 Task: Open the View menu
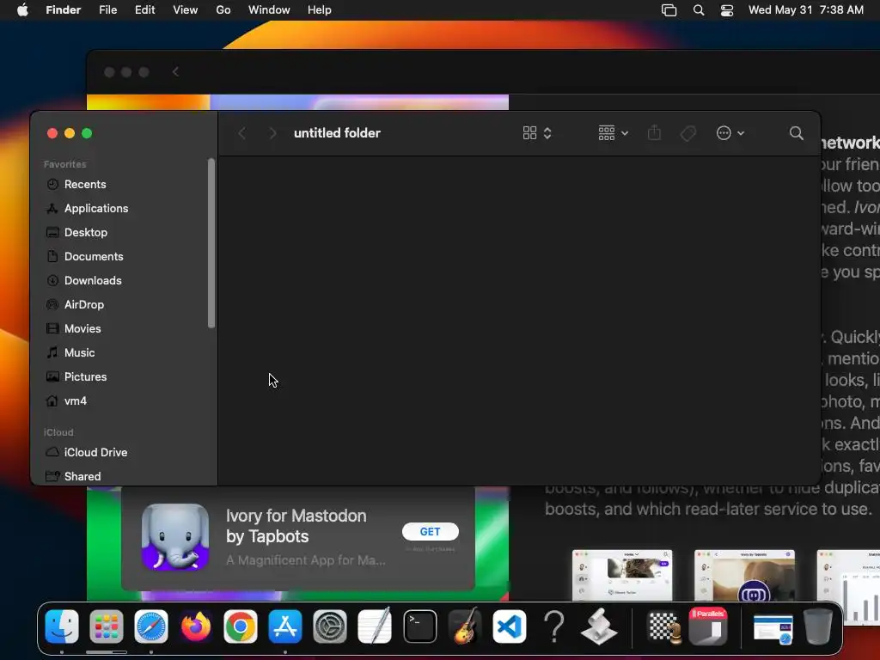click(x=186, y=10)
